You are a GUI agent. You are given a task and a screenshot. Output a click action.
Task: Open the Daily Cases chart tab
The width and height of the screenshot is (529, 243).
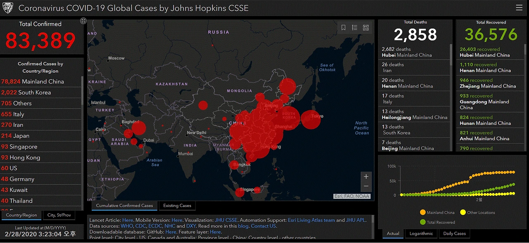click(454, 233)
